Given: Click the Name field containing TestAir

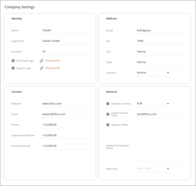Looking at the screenshot, I should (x=64, y=30).
